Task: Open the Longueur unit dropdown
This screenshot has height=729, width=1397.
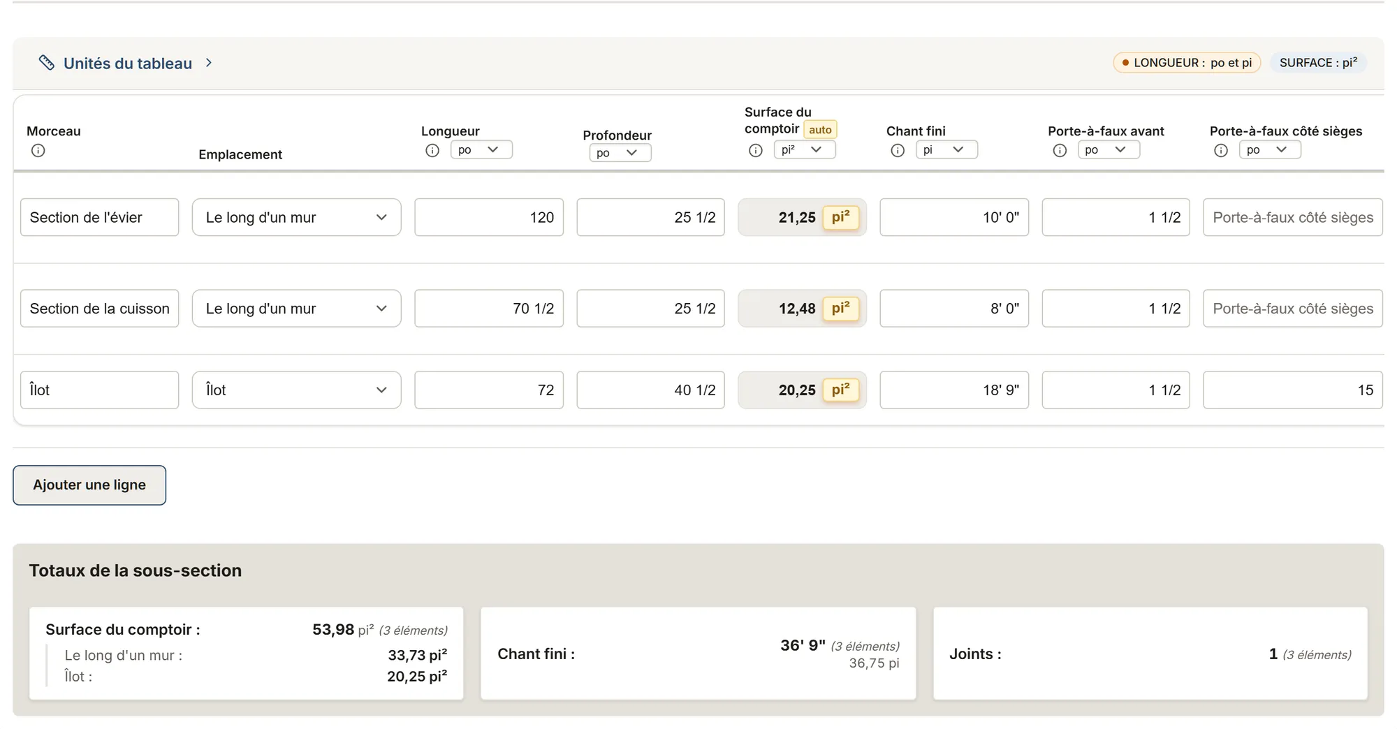Action: (481, 149)
